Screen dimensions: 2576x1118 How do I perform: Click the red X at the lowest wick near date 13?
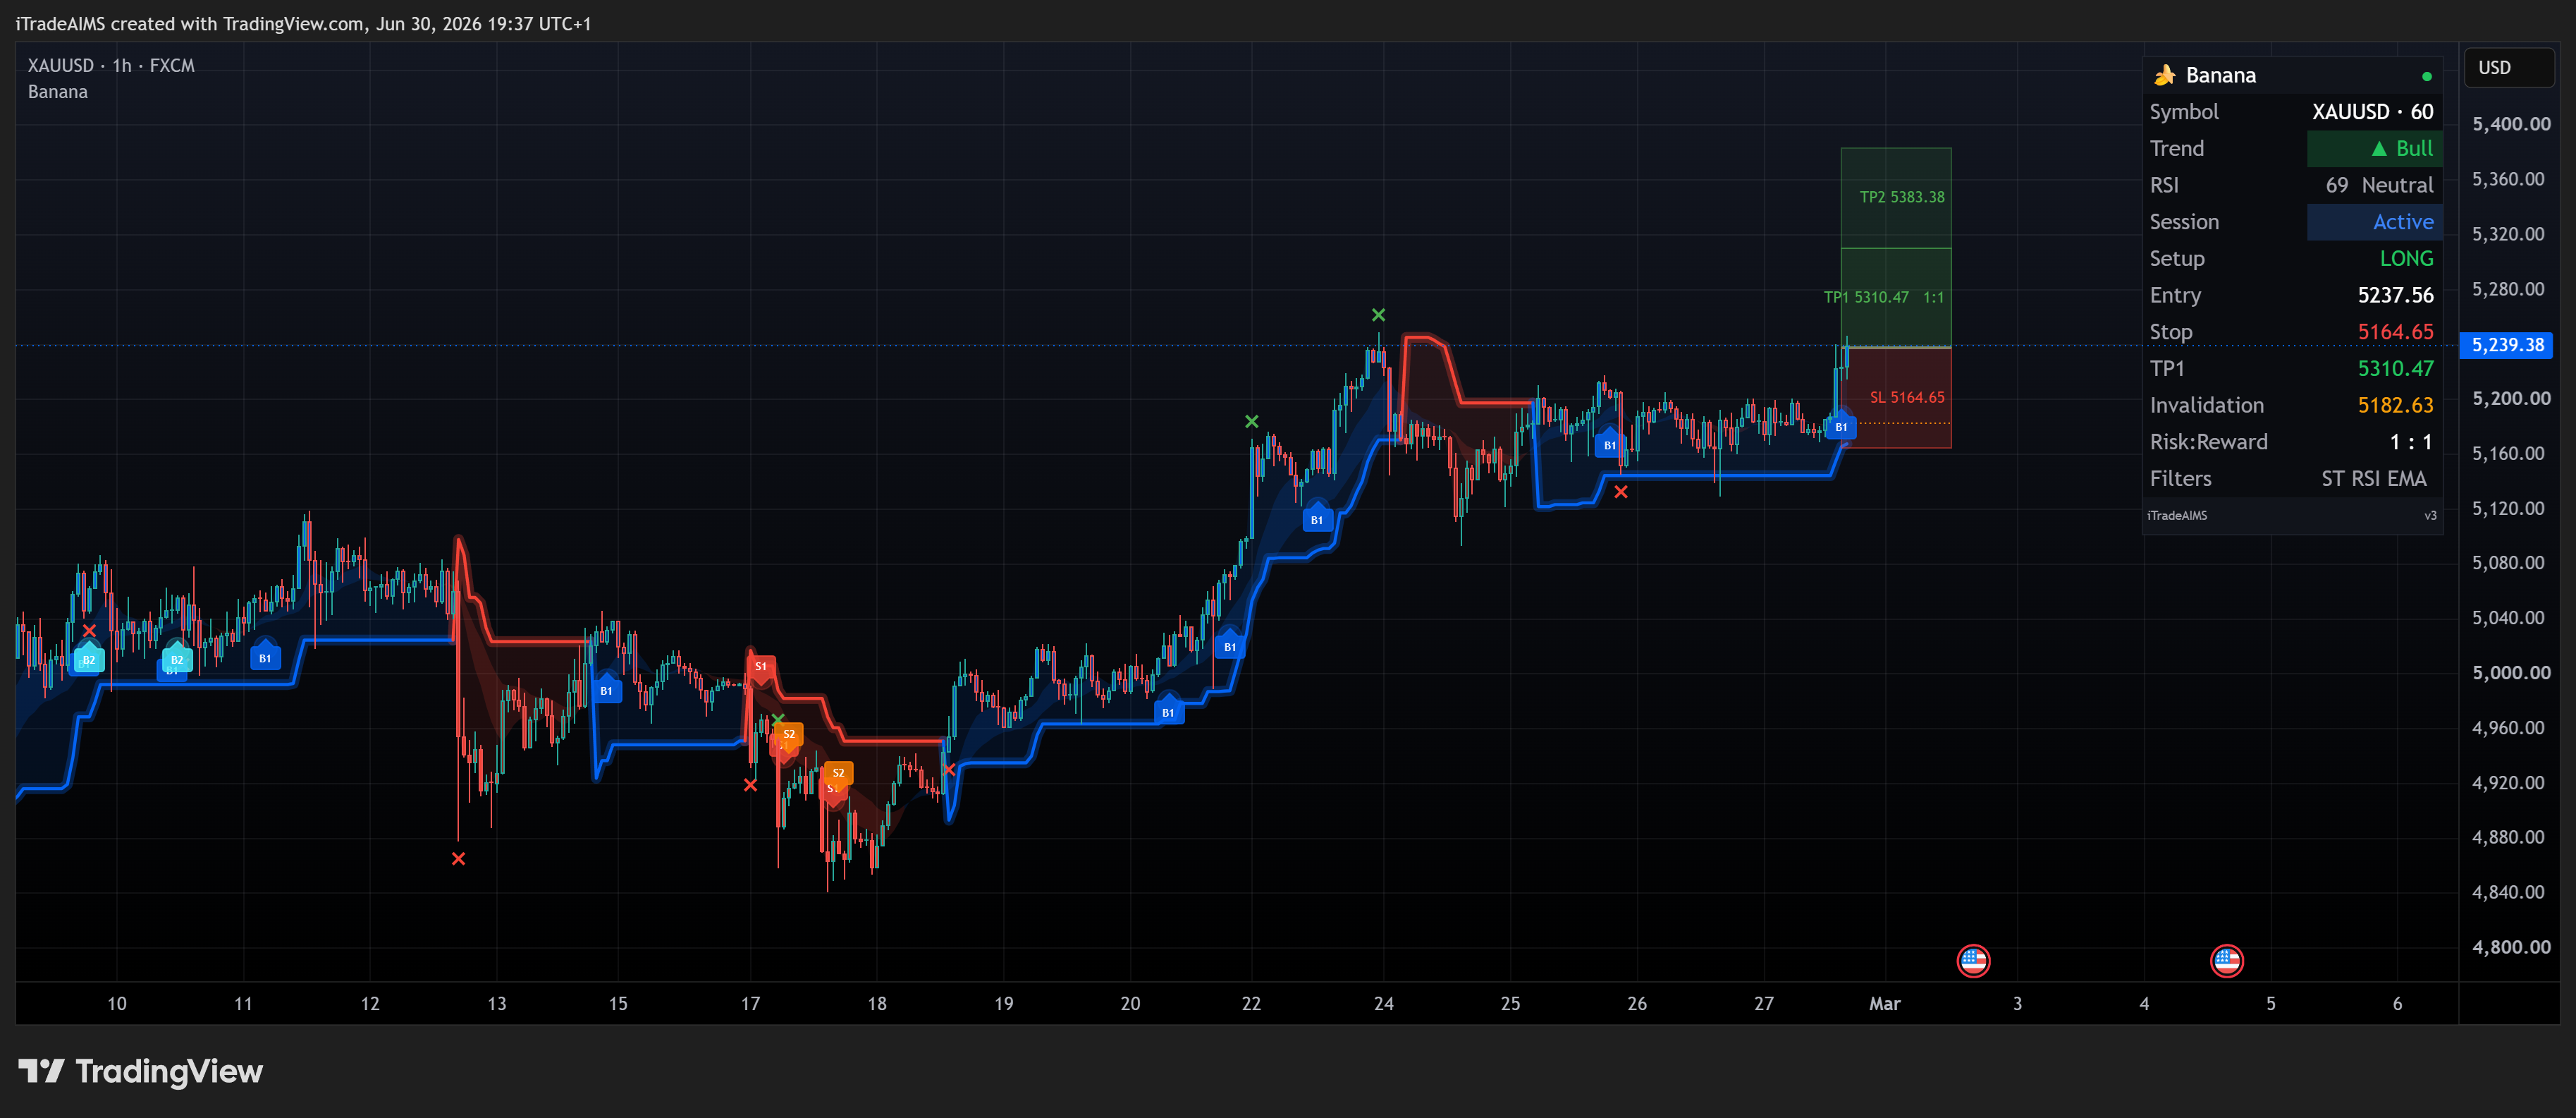click(458, 858)
